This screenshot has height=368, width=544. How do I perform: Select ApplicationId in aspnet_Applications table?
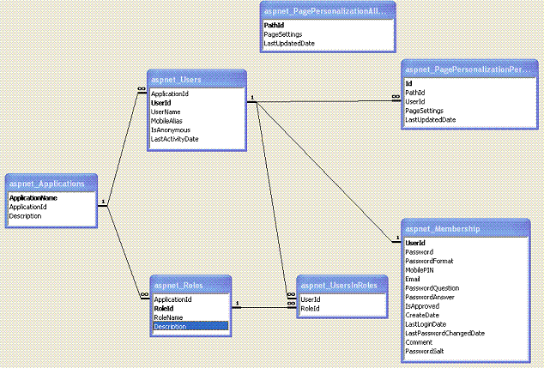27,207
